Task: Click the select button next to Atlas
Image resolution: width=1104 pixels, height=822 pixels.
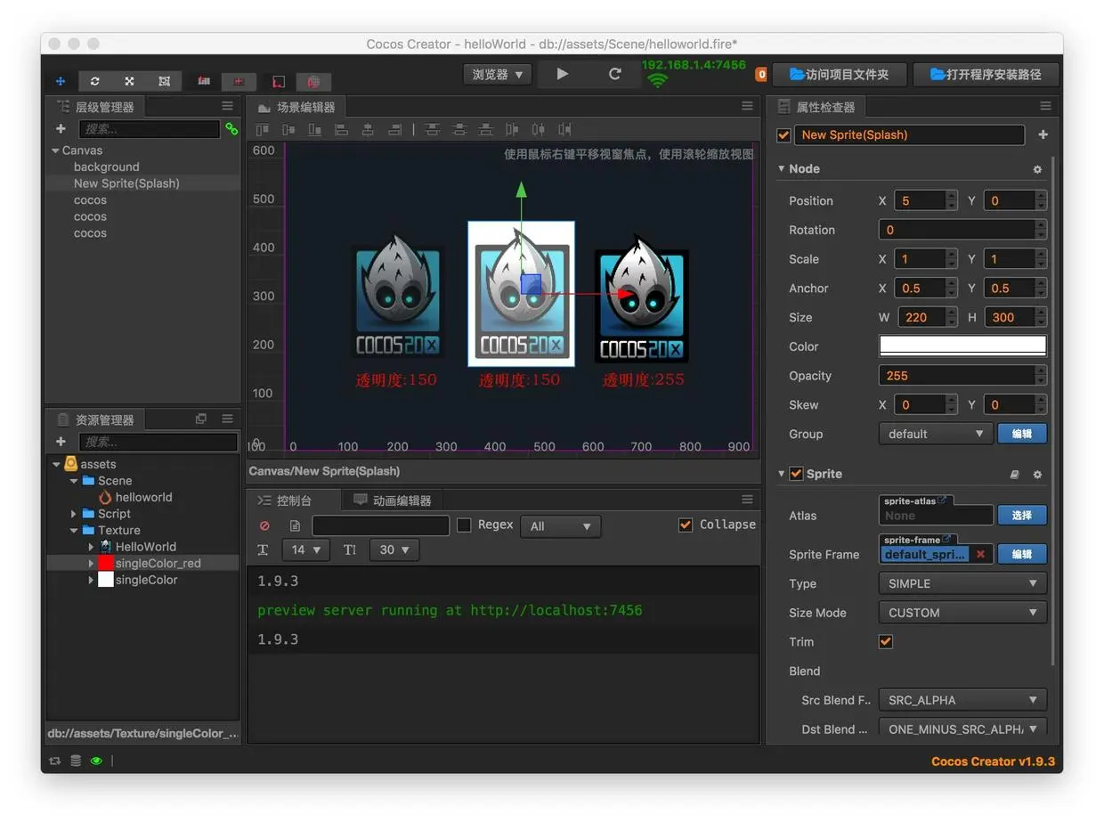Action: [x=1021, y=515]
